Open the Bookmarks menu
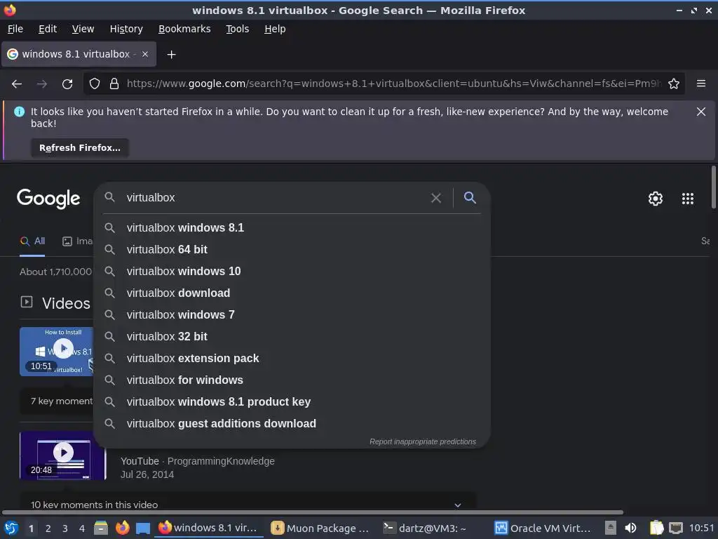The image size is (718, 539). pyautogui.click(x=184, y=29)
